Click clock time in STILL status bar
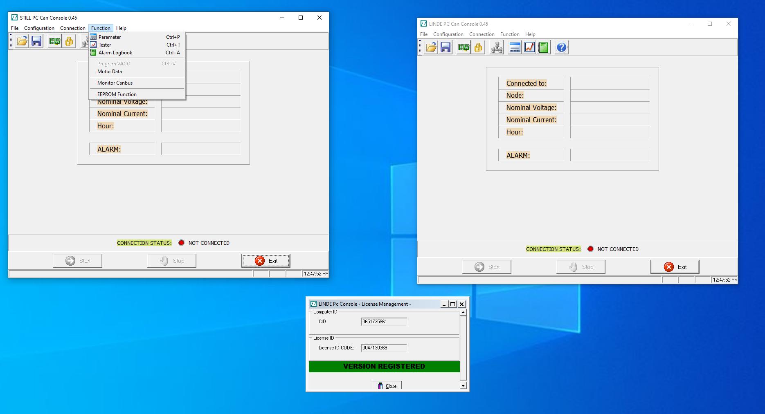765x414 pixels. pos(315,274)
